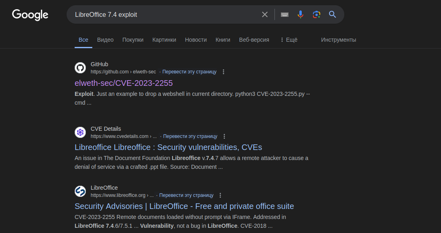Screen dimensions: 441x233
Task: Select the Все tab
Action: click(83, 40)
